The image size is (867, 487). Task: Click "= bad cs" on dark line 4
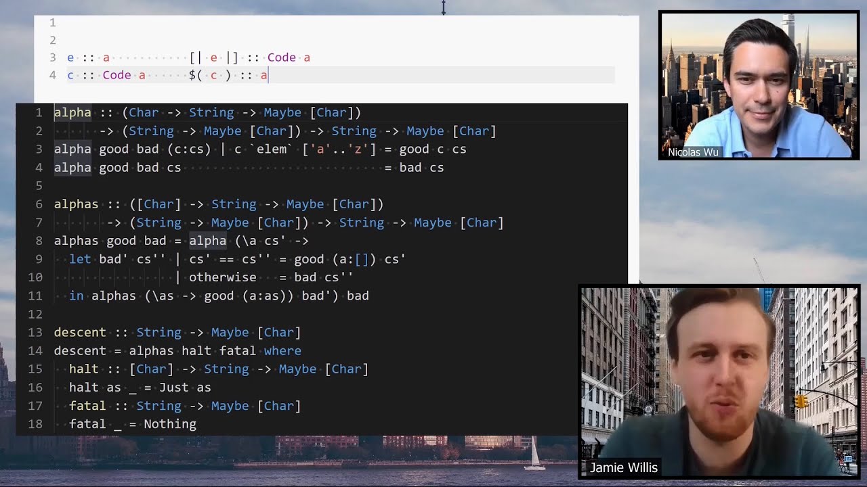[414, 167]
